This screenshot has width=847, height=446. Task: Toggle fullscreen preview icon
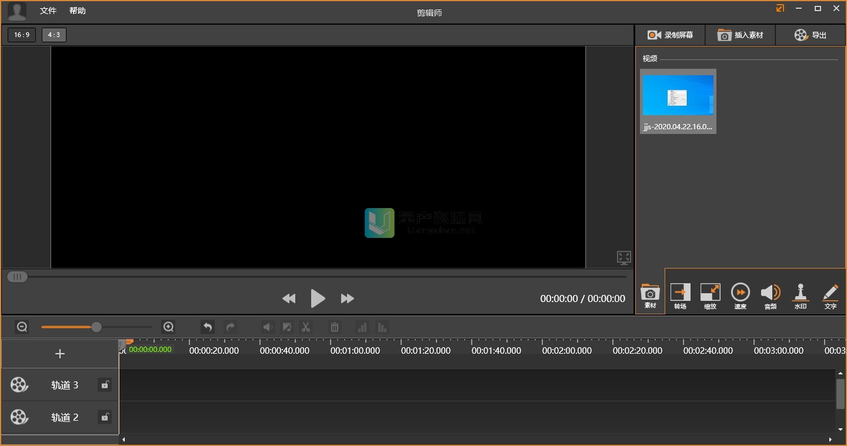[x=623, y=257]
